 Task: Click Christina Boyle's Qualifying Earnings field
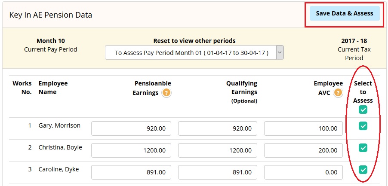[218, 150]
